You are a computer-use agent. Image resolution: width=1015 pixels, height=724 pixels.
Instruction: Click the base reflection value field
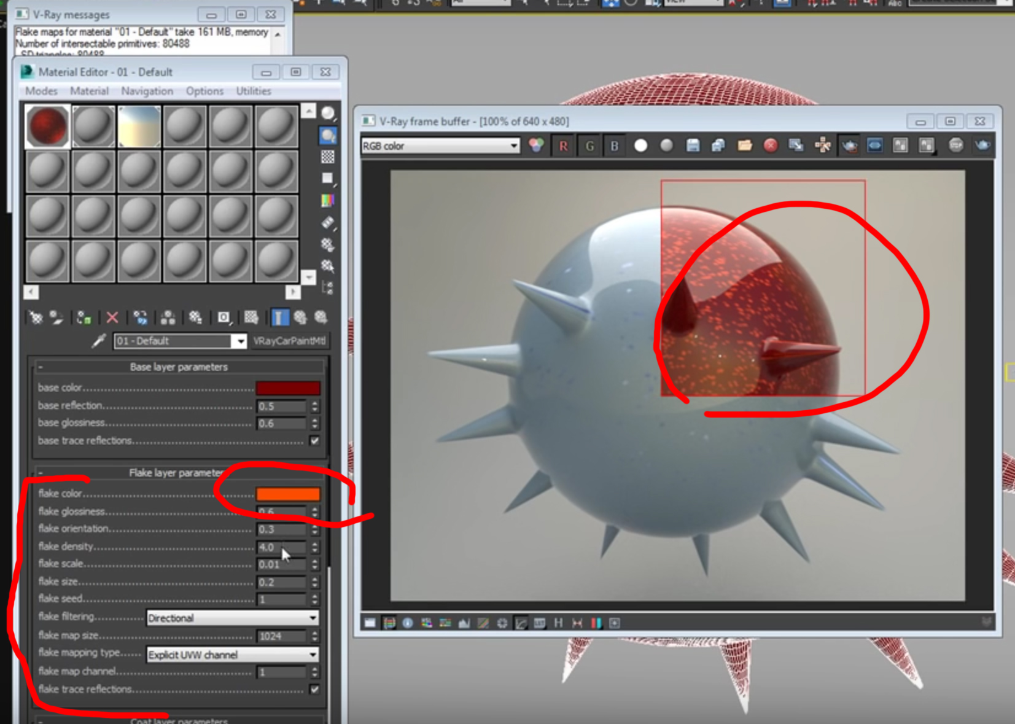[281, 406]
